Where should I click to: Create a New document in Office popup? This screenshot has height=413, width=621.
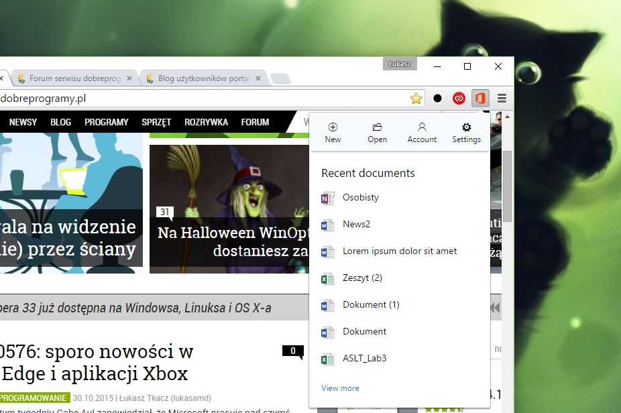point(333,133)
